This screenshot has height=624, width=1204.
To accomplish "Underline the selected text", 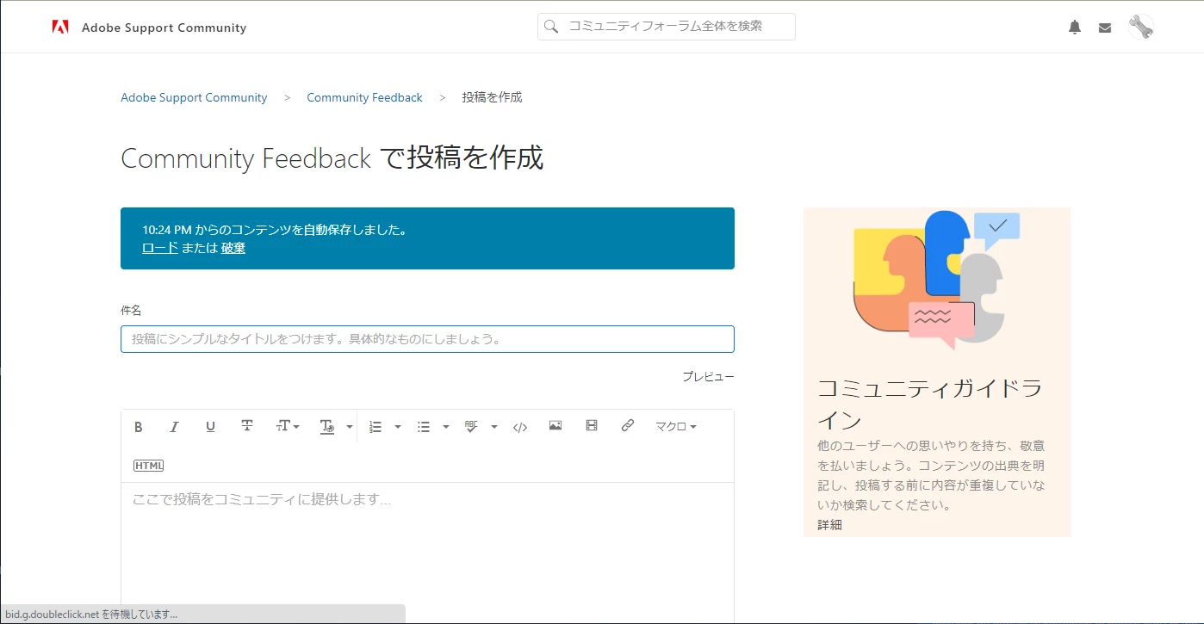I will click(210, 427).
